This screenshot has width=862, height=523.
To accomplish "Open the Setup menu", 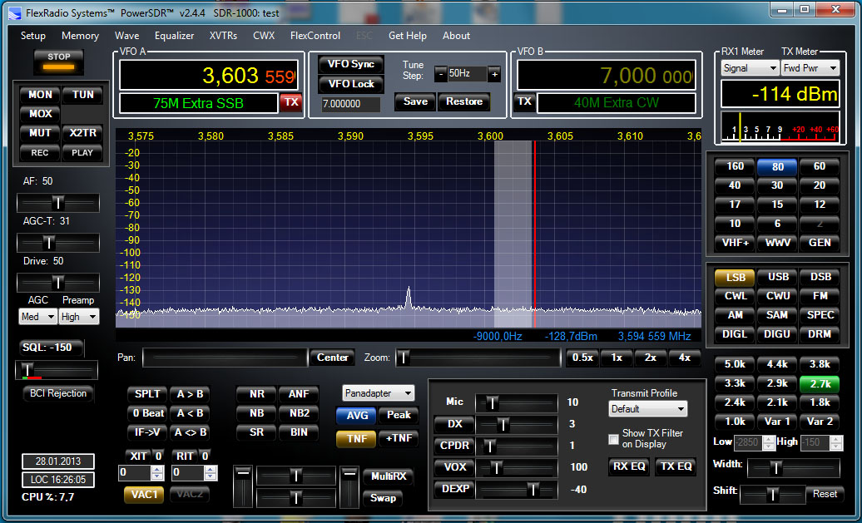I will 33,36.
